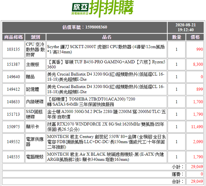The image size is (206, 186).
Task: Select barcode 151713
Action: tap(13, 114)
